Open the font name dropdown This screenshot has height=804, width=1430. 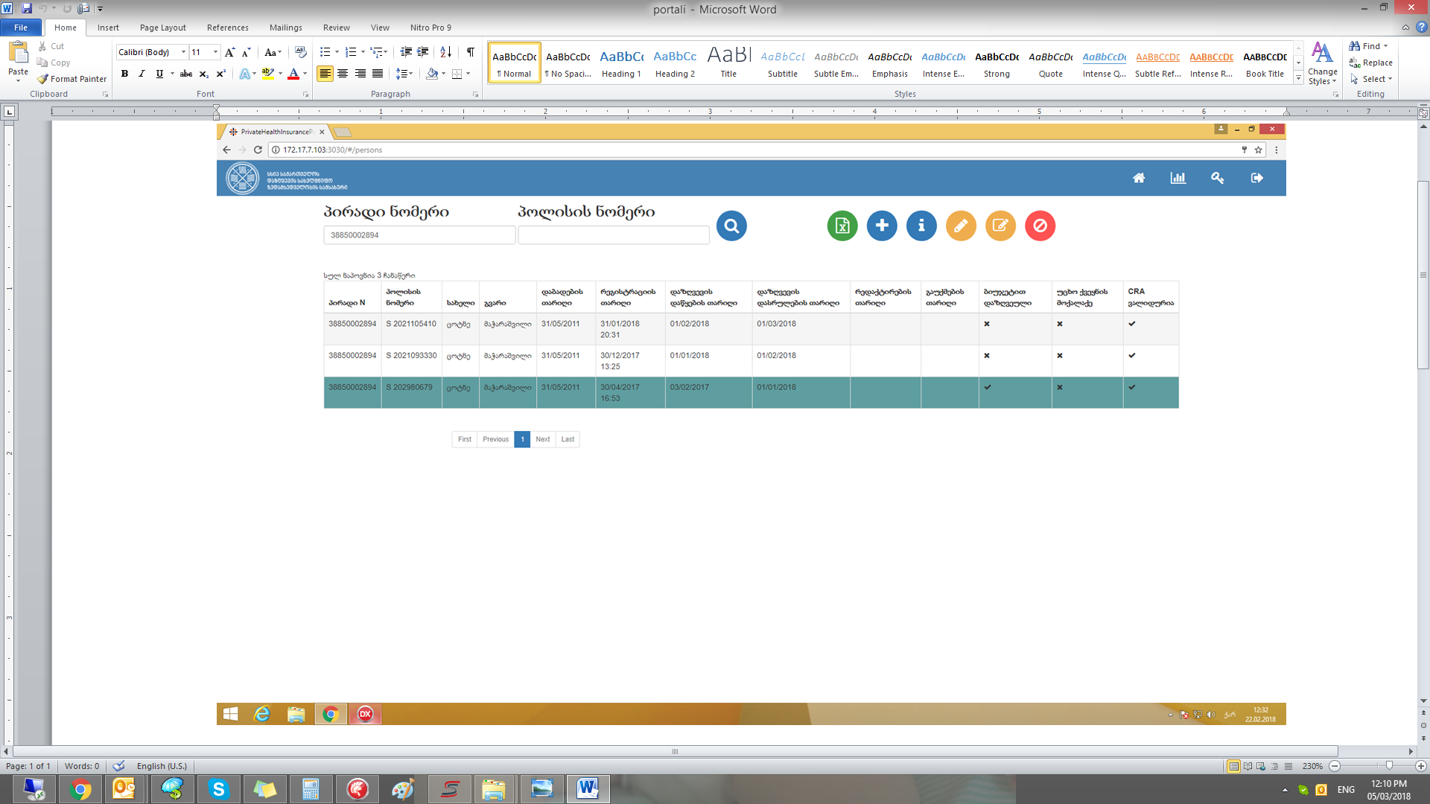point(184,52)
